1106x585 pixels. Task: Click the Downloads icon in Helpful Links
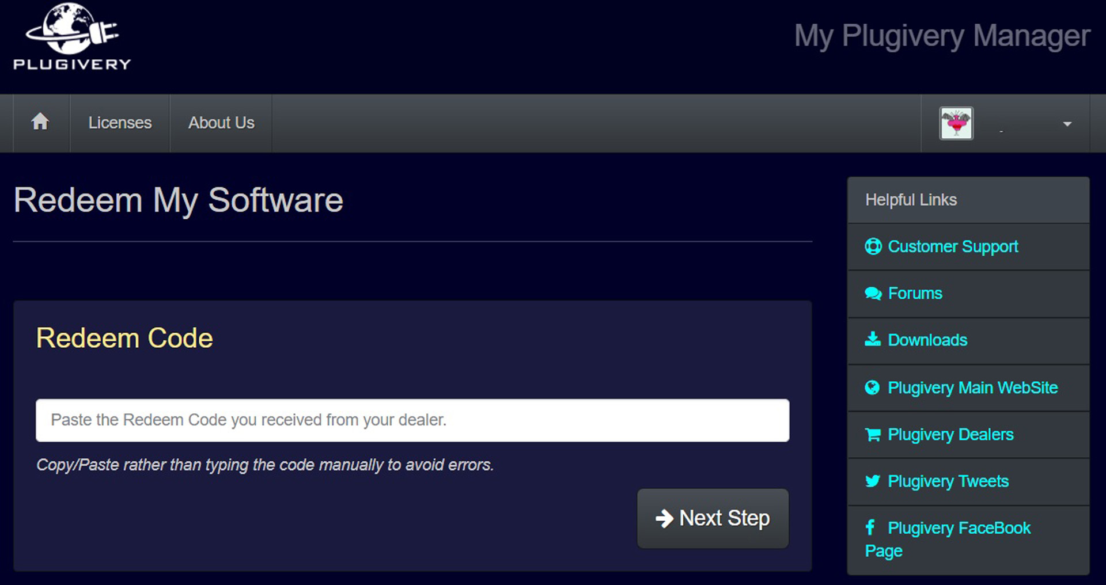click(x=873, y=340)
